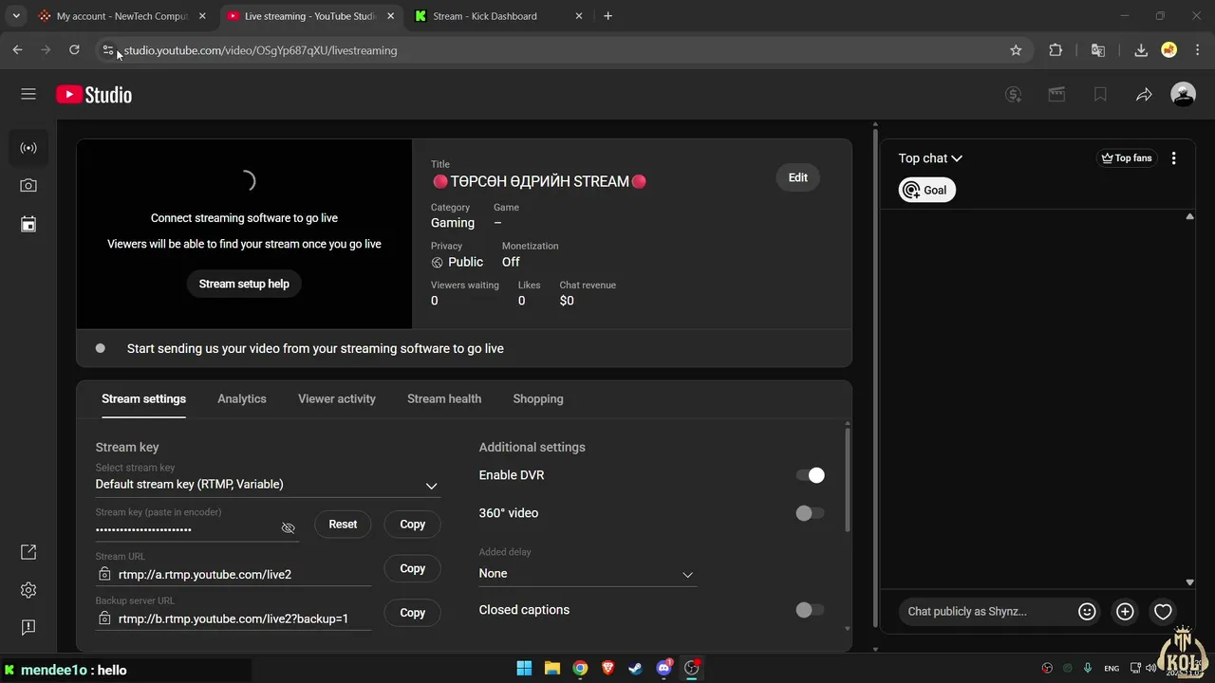Copy the Stream URL

(x=412, y=568)
